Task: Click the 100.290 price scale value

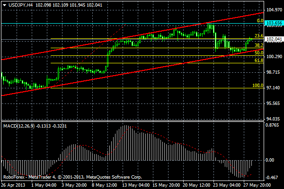Action: (x=274, y=57)
